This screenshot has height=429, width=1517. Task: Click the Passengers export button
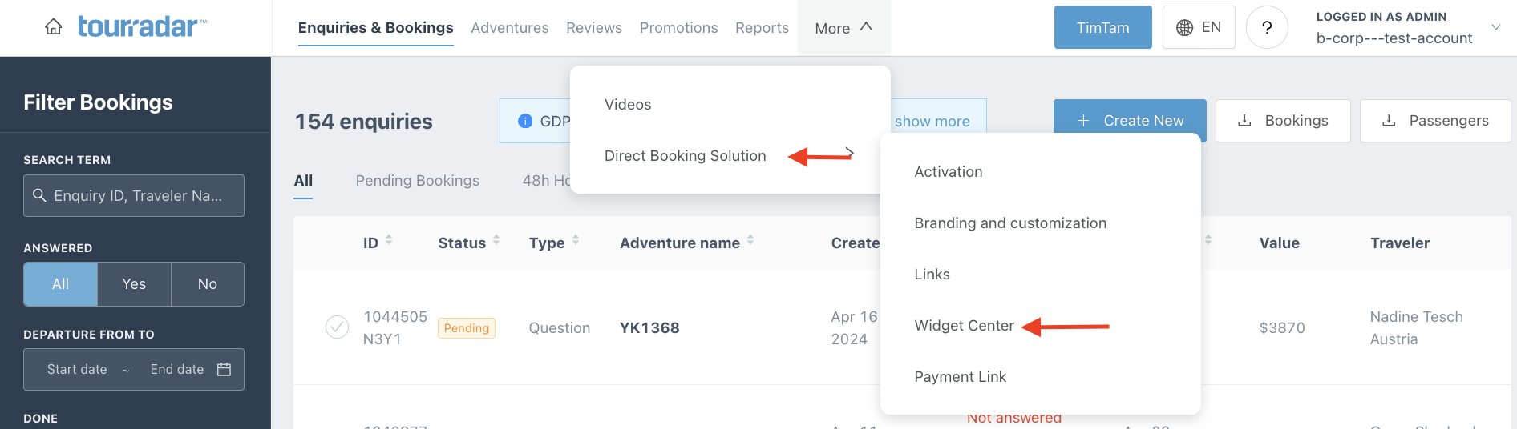[x=1435, y=120]
